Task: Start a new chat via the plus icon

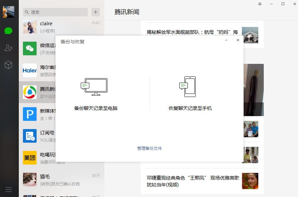Action: point(95,12)
